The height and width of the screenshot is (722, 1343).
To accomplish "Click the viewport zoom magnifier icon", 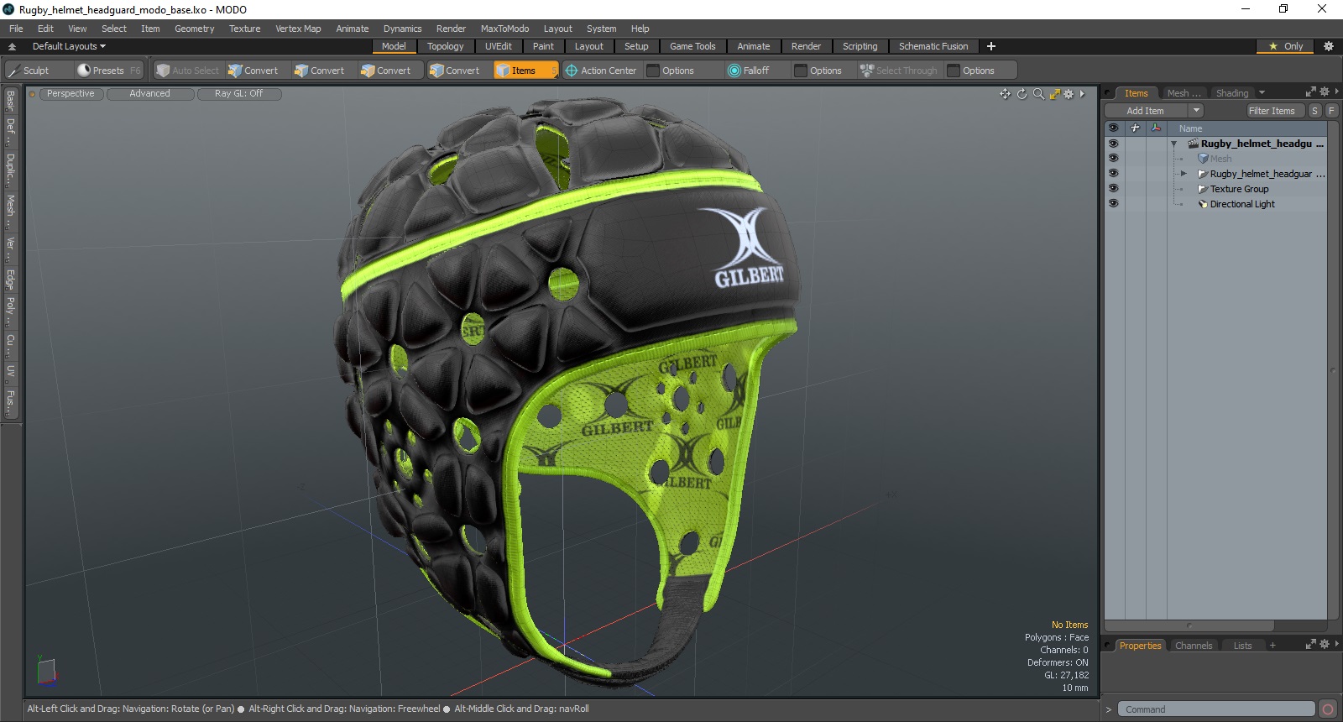I will pyautogui.click(x=1038, y=94).
